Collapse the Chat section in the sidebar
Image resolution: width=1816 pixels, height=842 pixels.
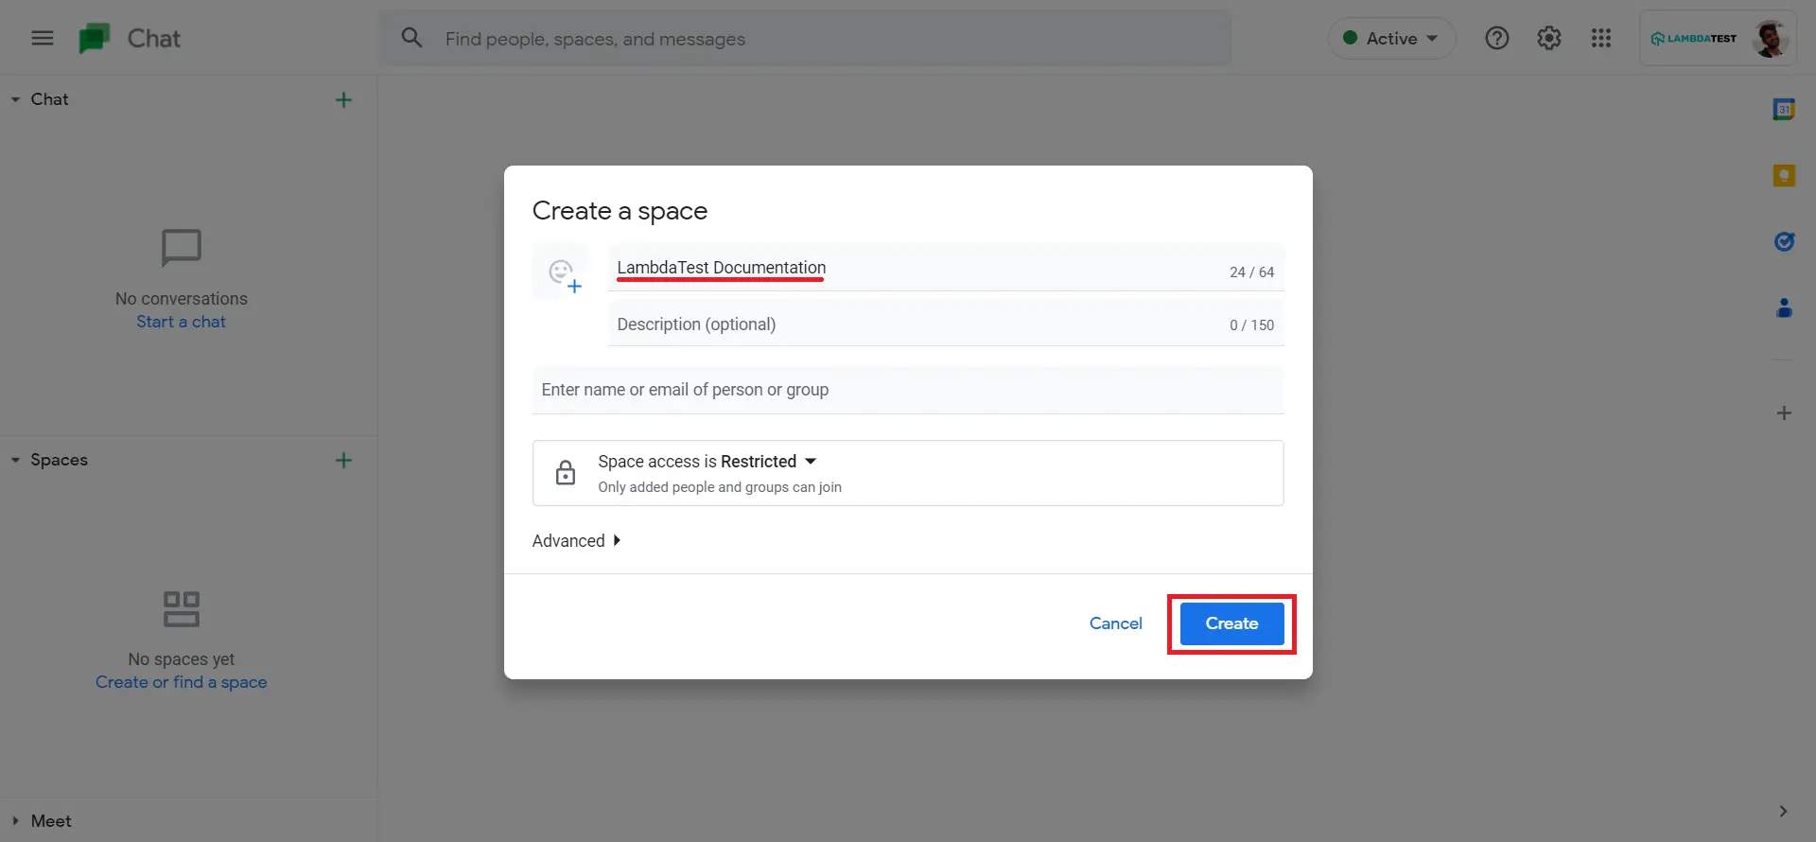[x=16, y=99]
